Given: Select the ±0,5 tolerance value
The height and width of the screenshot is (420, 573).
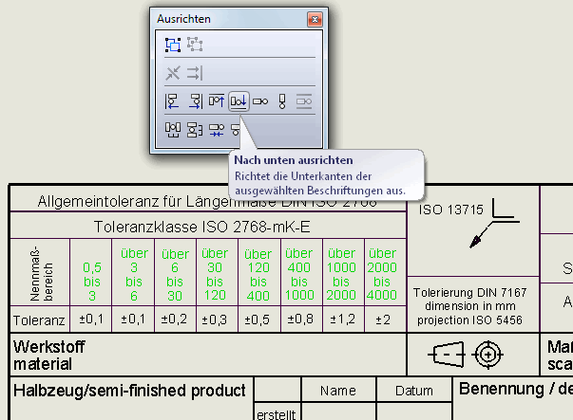Looking at the screenshot, I should click(x=258, y=320).
